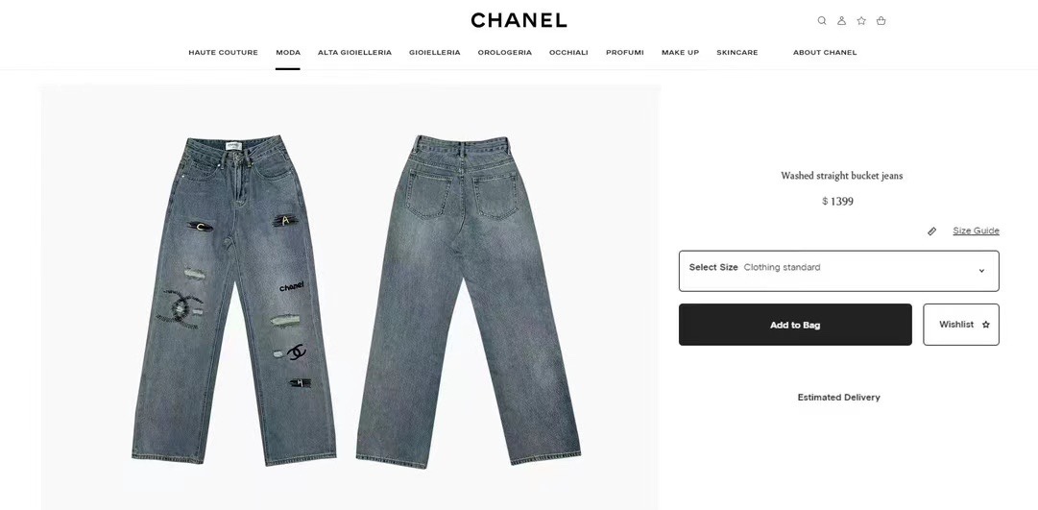Select the Moda menu item
This screenshot has width=1038, height=510.
point(288,52)
